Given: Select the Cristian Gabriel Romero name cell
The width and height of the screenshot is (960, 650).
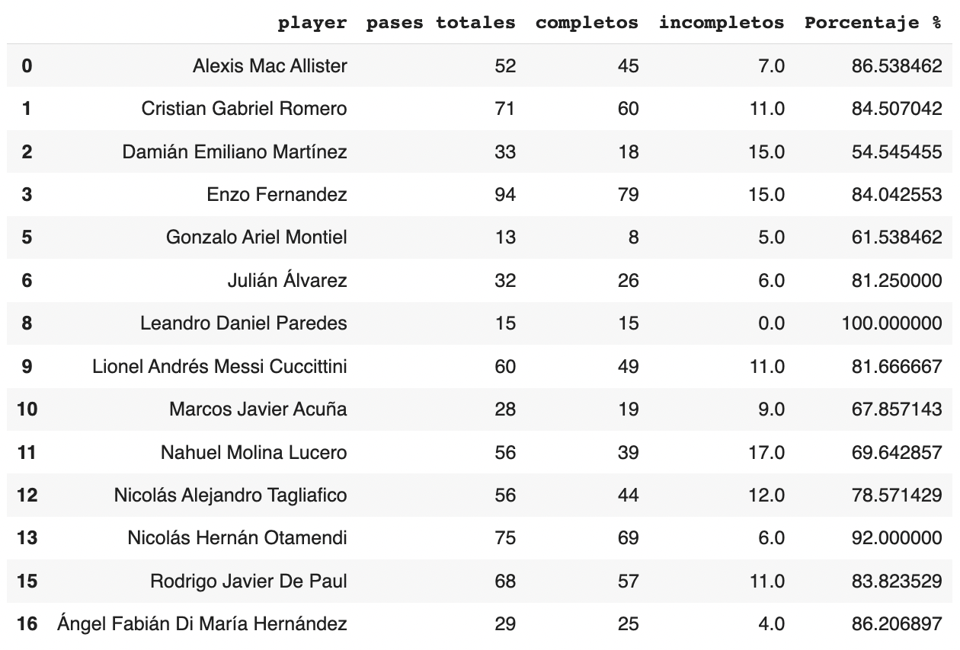Looking at the screenshot, I should click(x=244, y=109).
